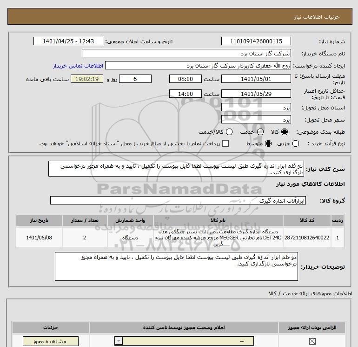
Task: Select the کالا radio button
Action: pos(285,132)
